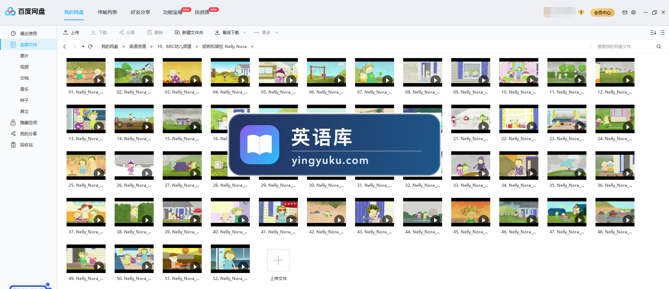
Task: Select 音乐 category in sidebar
Action: [24, 89]
